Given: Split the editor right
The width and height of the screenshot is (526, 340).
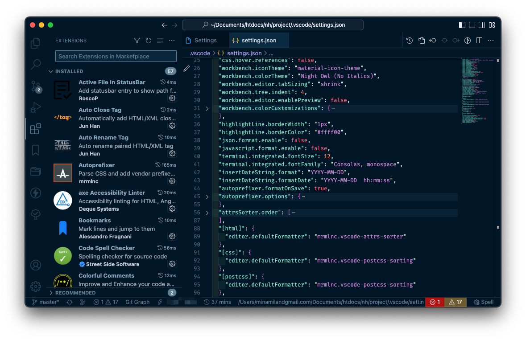Looking at the screenshot, I should 479,41.
